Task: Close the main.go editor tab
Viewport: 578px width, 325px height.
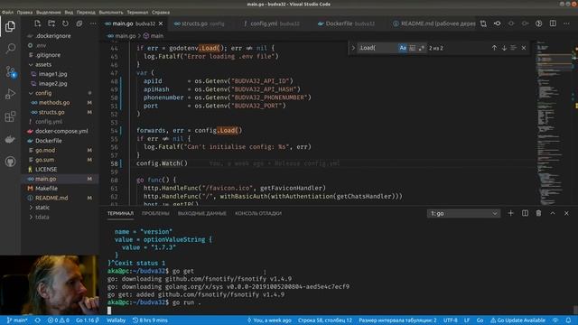Action: tap(161, 23)
